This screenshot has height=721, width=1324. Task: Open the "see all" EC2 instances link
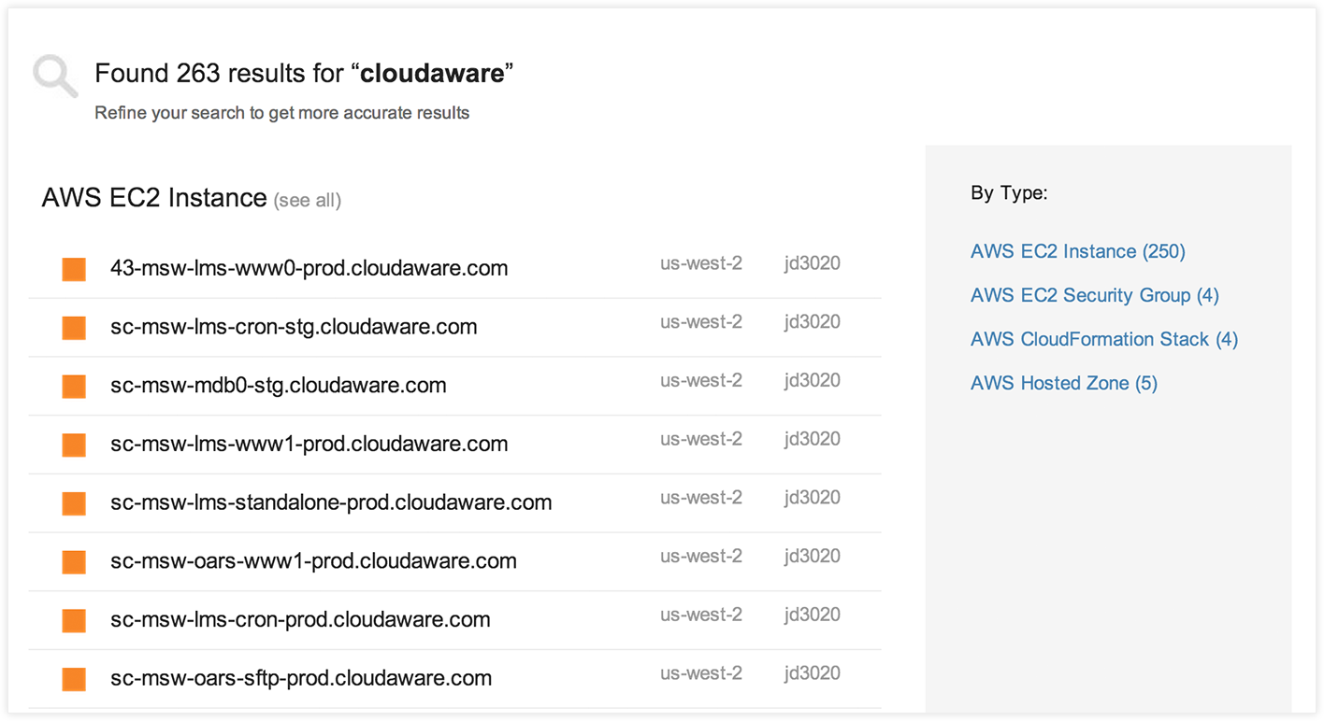click(307, 200)
